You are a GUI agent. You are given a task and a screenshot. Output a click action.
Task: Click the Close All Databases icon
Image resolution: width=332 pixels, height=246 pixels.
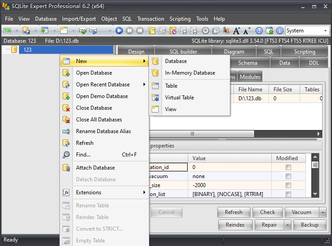click(x=66, y=120)
